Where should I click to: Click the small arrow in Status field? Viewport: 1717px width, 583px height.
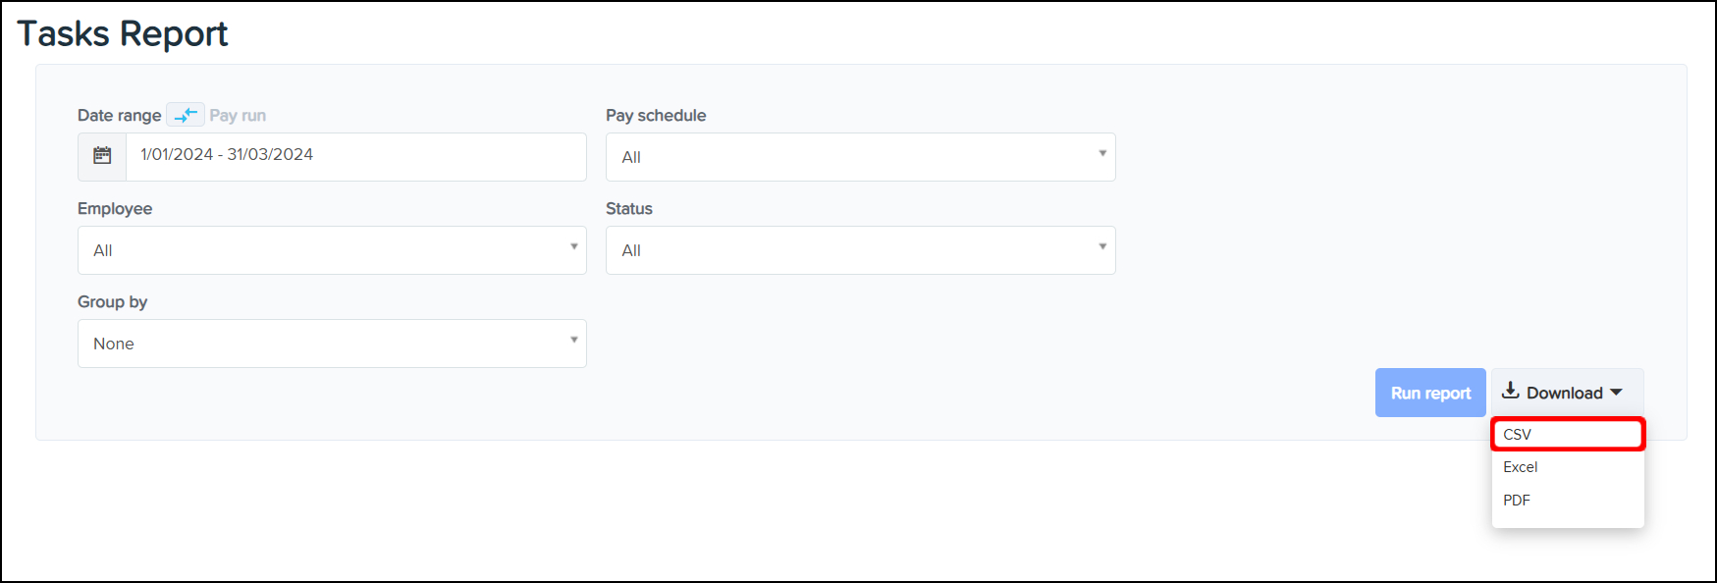coord(1102,246)
